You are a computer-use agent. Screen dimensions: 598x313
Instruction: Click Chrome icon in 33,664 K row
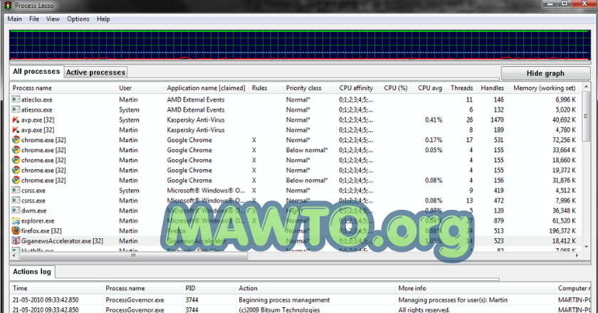pyautogui.click(x=16, y=150)
